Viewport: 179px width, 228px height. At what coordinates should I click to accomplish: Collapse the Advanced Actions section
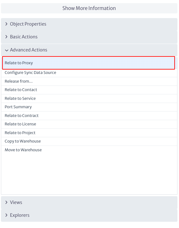coord(89,50)
